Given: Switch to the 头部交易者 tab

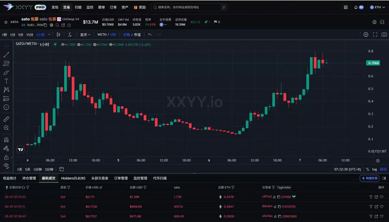Looking at the screenshot, I should pyautogui.click(x=100, y=178).
